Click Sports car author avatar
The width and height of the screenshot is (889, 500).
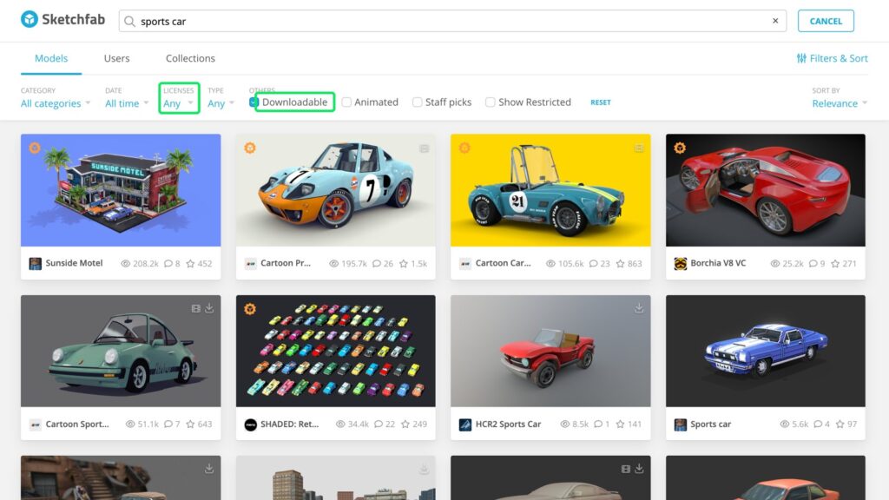[681, 424]
